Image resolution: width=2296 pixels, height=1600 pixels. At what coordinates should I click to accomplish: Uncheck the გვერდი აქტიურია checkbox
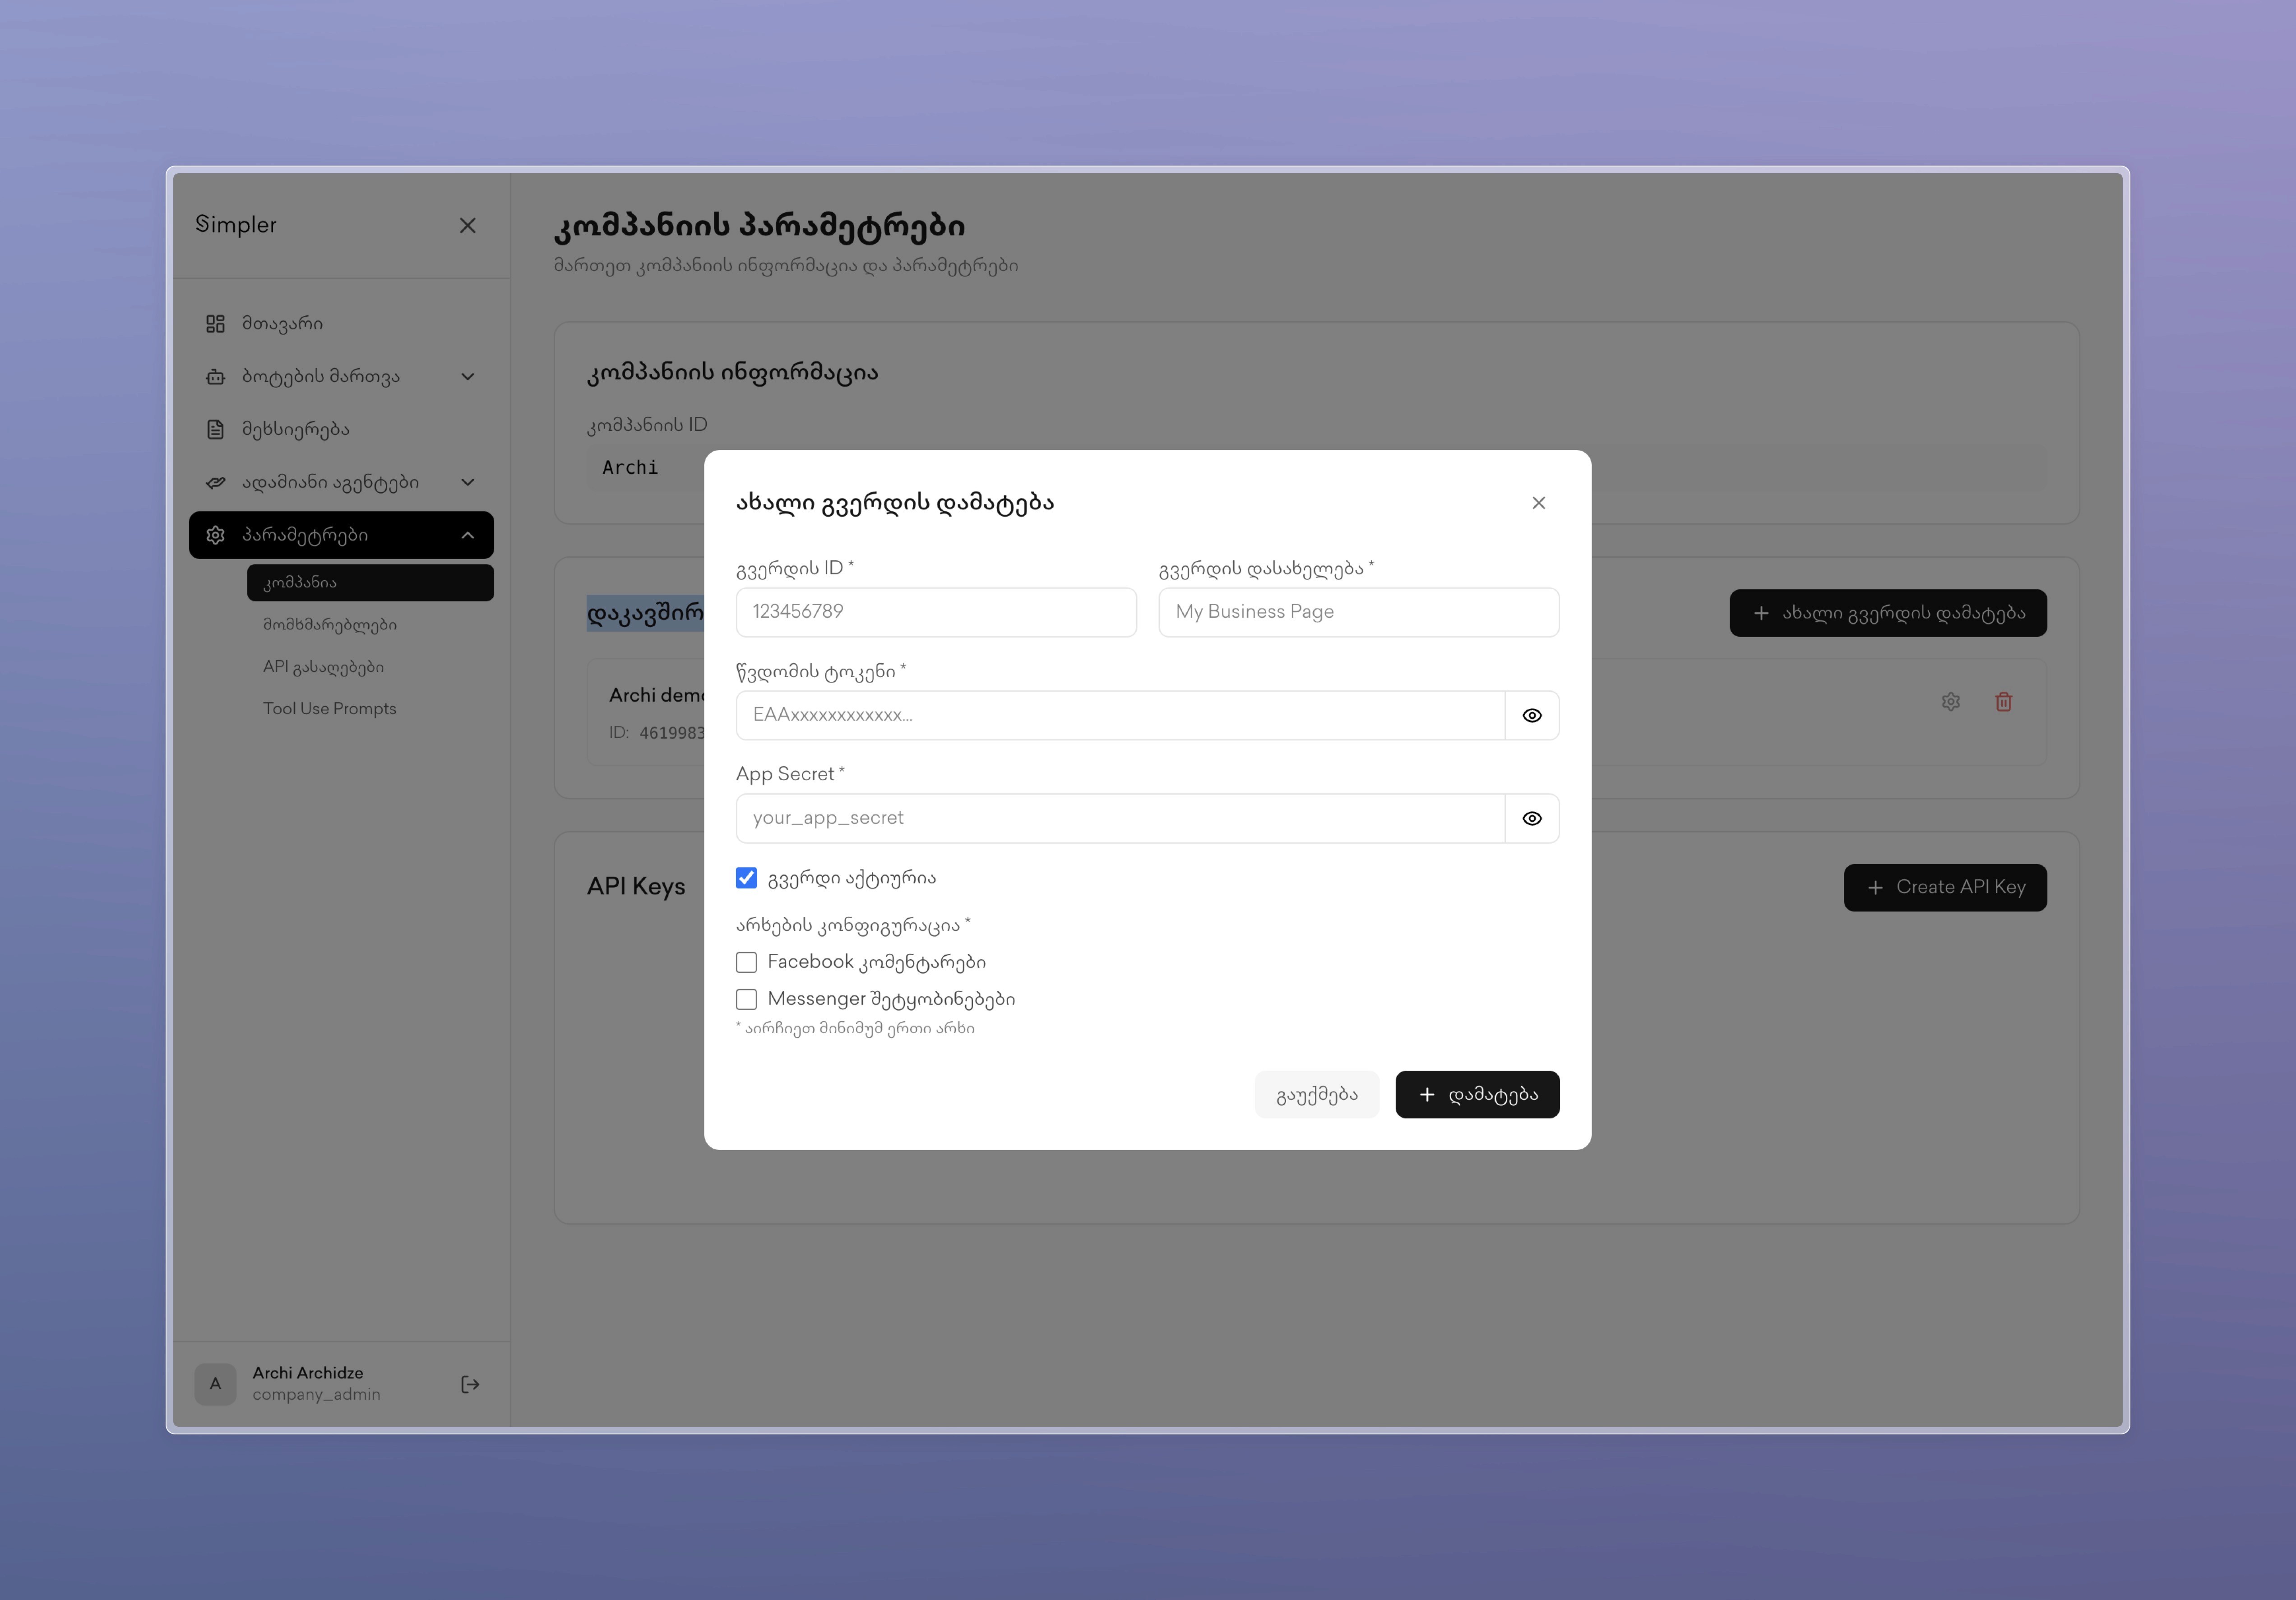[x=746, y=878]
